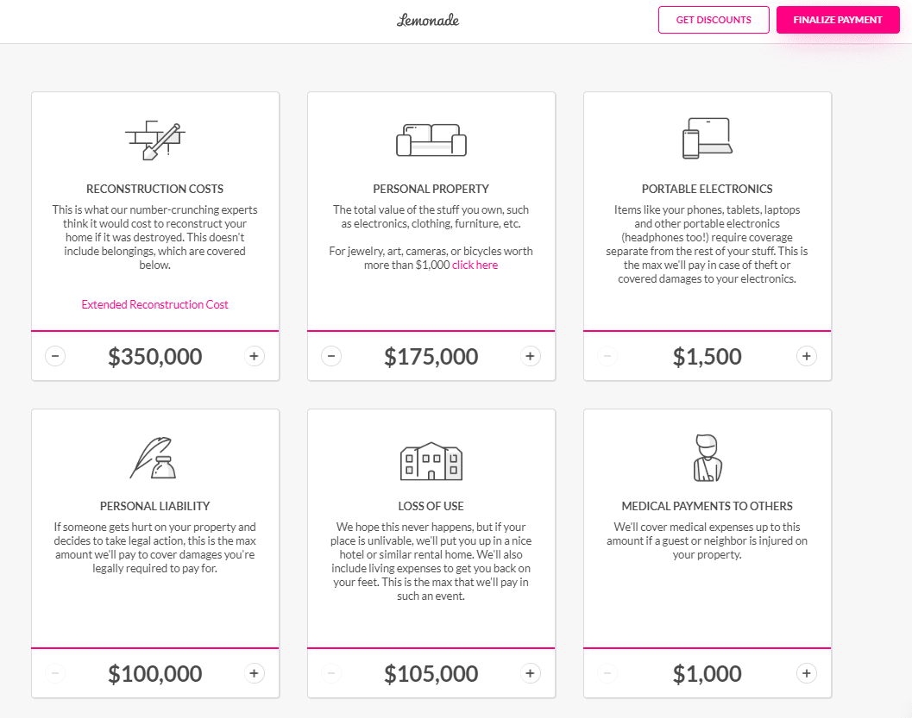The width and height of the screenshot is (912, 718).
Task: Click the Loss of Use building icon
Action: [x=431, y=461]
